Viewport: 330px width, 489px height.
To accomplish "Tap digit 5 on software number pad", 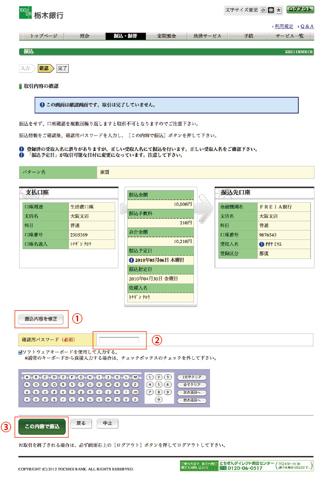I will pyautogui.click(x=159, y=385).
